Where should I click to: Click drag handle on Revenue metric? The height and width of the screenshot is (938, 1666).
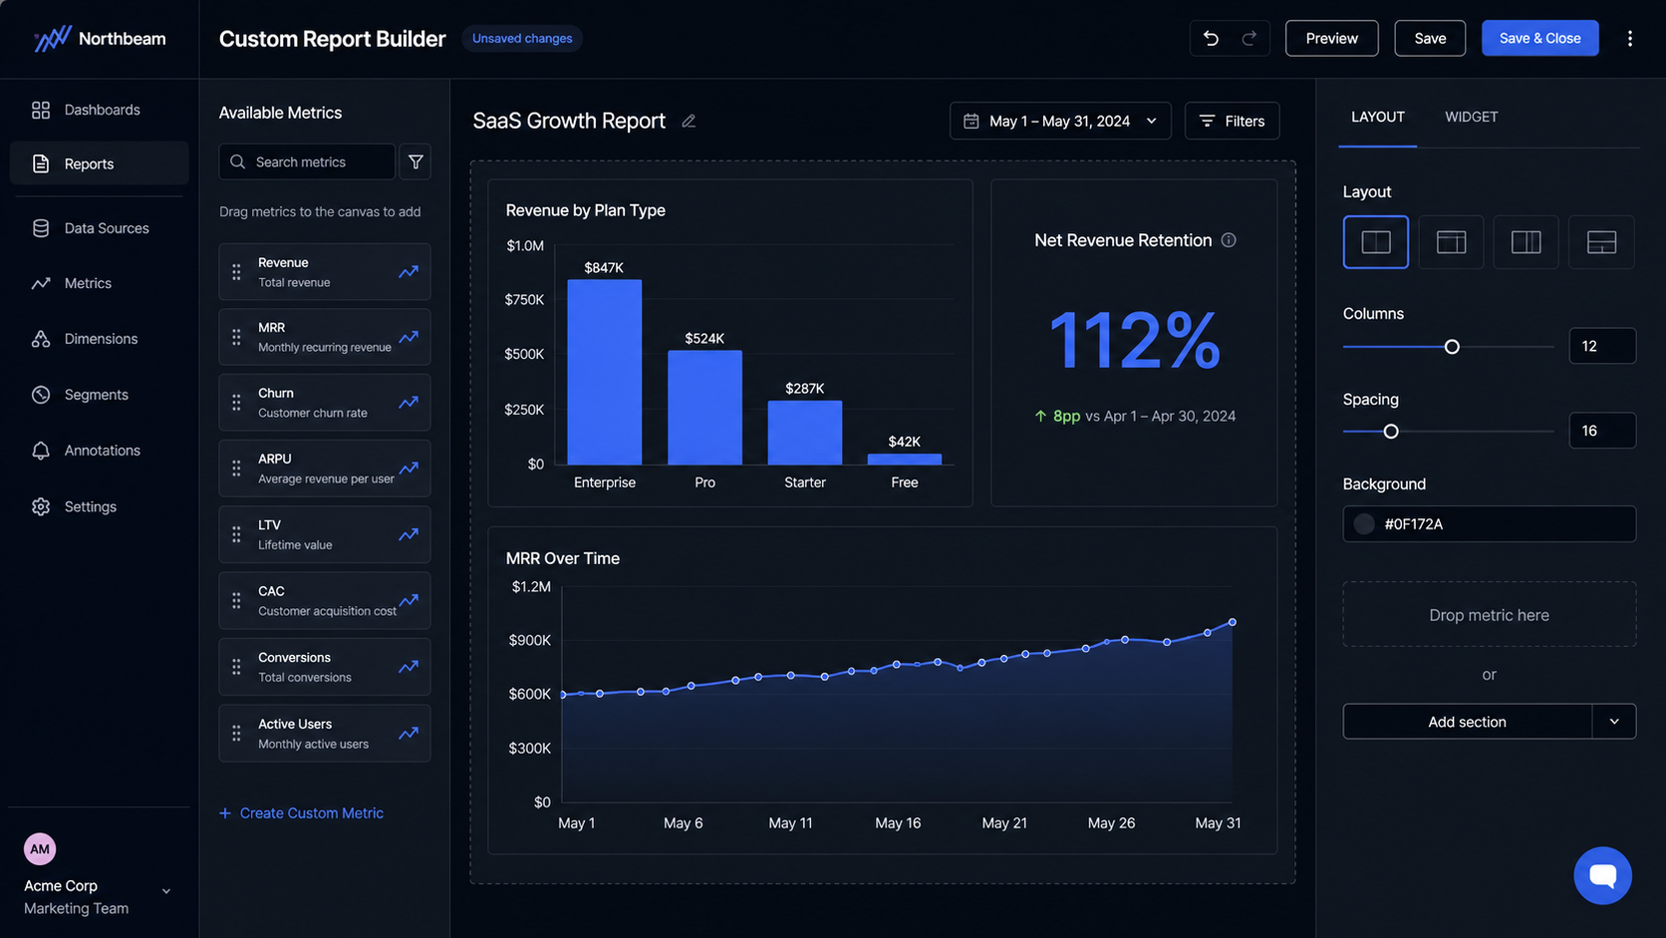236,272
